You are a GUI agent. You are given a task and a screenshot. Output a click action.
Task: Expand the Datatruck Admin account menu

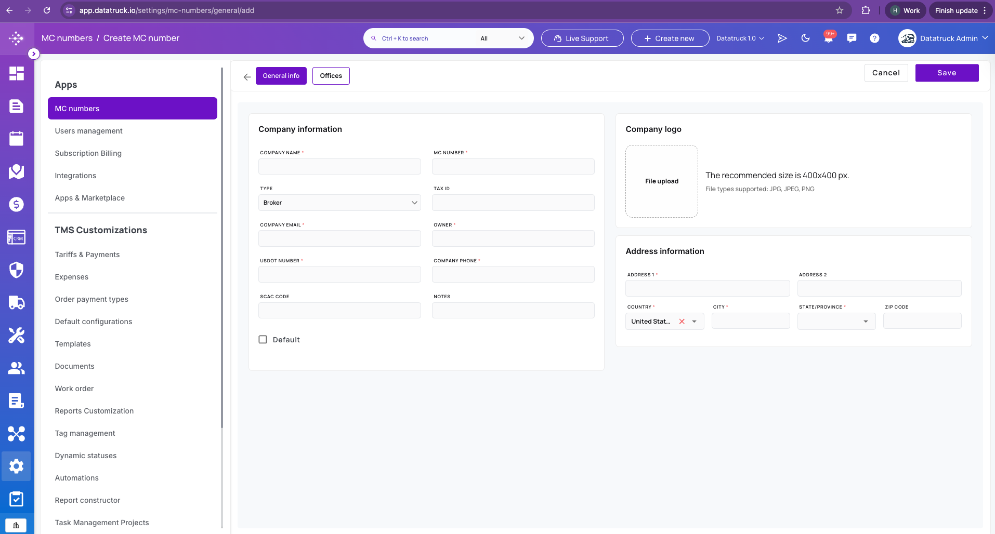[x=943, y=38]
